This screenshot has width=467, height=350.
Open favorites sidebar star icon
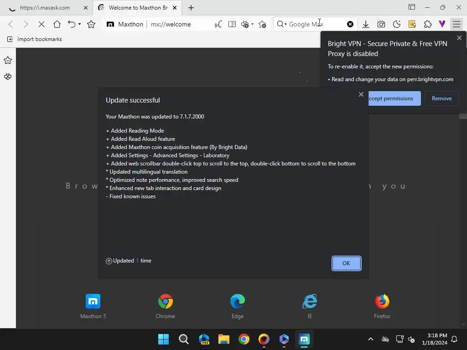pos(8,61)
